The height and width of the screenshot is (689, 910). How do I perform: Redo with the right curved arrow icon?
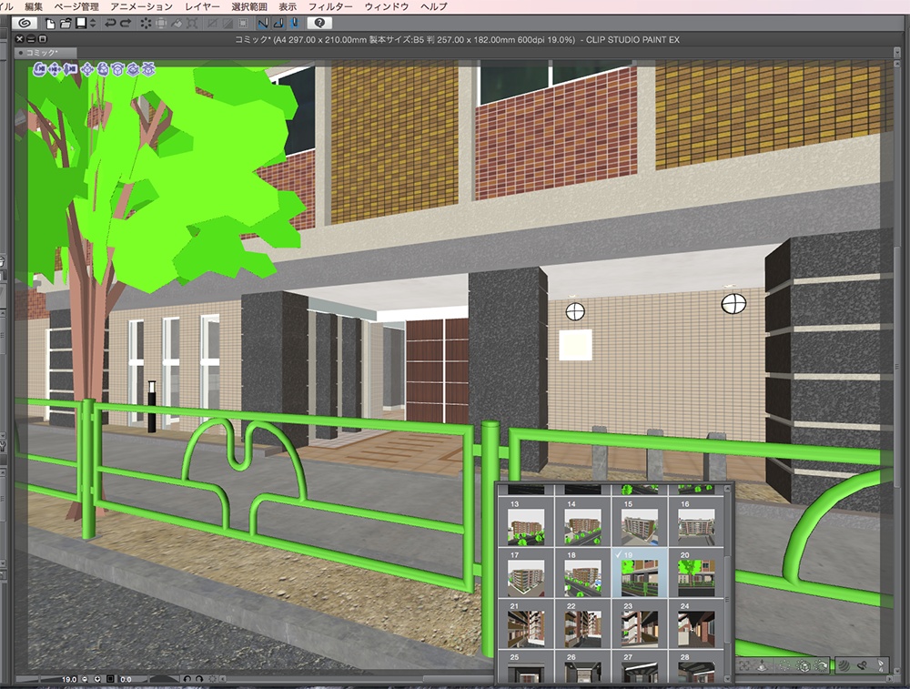coord(126,24)
